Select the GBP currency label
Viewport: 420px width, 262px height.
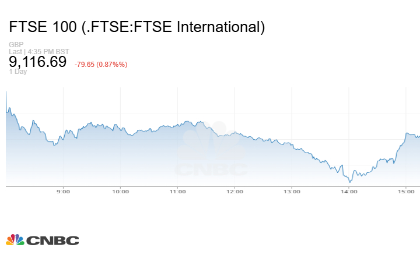(x=15, y=45)
